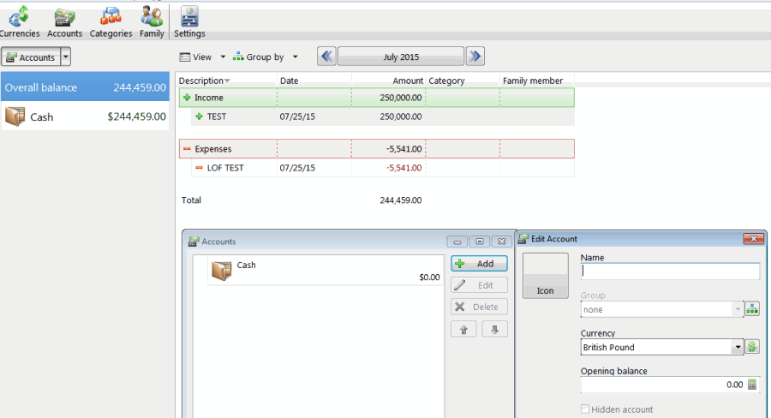Open the Categories toolbar icon
771x418 pixels.
click(111, 21)
